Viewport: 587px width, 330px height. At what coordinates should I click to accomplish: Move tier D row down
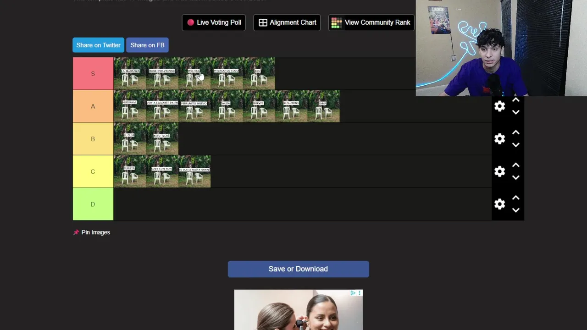click(x=515, y=210)
